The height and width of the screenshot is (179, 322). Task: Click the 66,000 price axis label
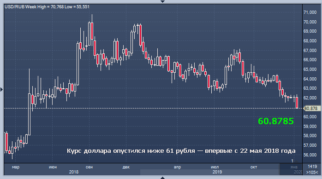click(310, 60)
